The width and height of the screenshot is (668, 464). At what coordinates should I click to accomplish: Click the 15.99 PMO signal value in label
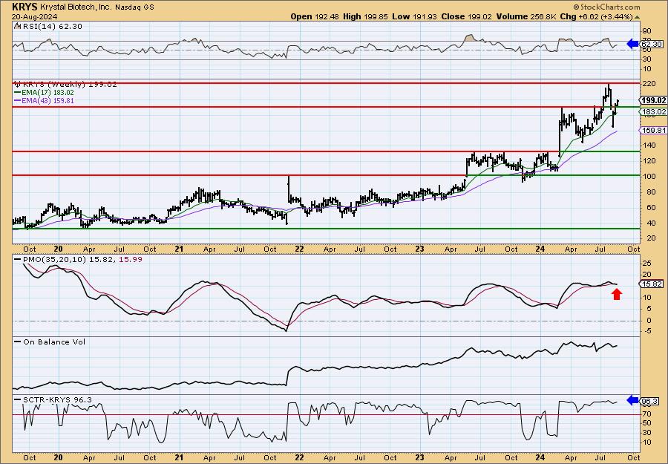131,260
